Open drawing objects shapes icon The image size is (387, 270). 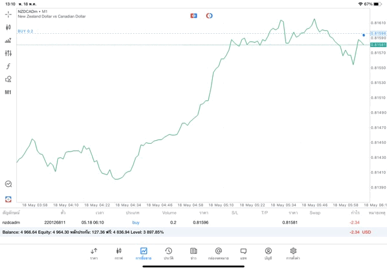click(x=8, y=79)
